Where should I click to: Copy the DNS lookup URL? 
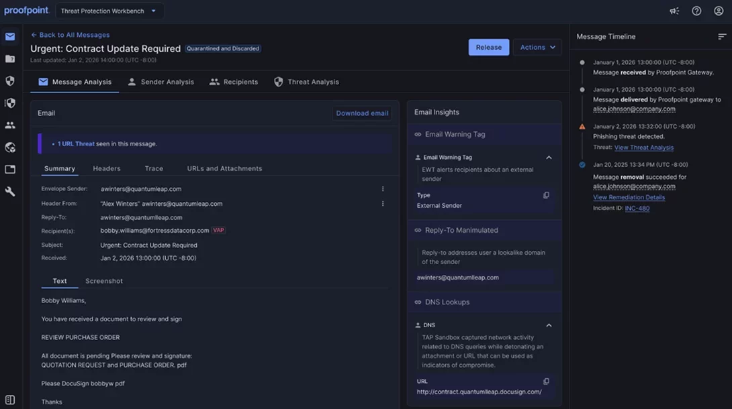pos(546,381)
